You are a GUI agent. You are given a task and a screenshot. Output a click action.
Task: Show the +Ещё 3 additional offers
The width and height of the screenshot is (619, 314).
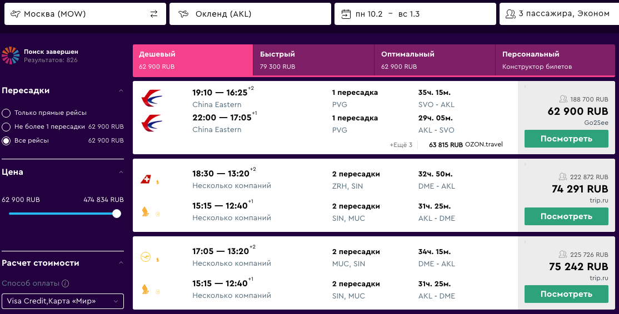pos(401,145)
